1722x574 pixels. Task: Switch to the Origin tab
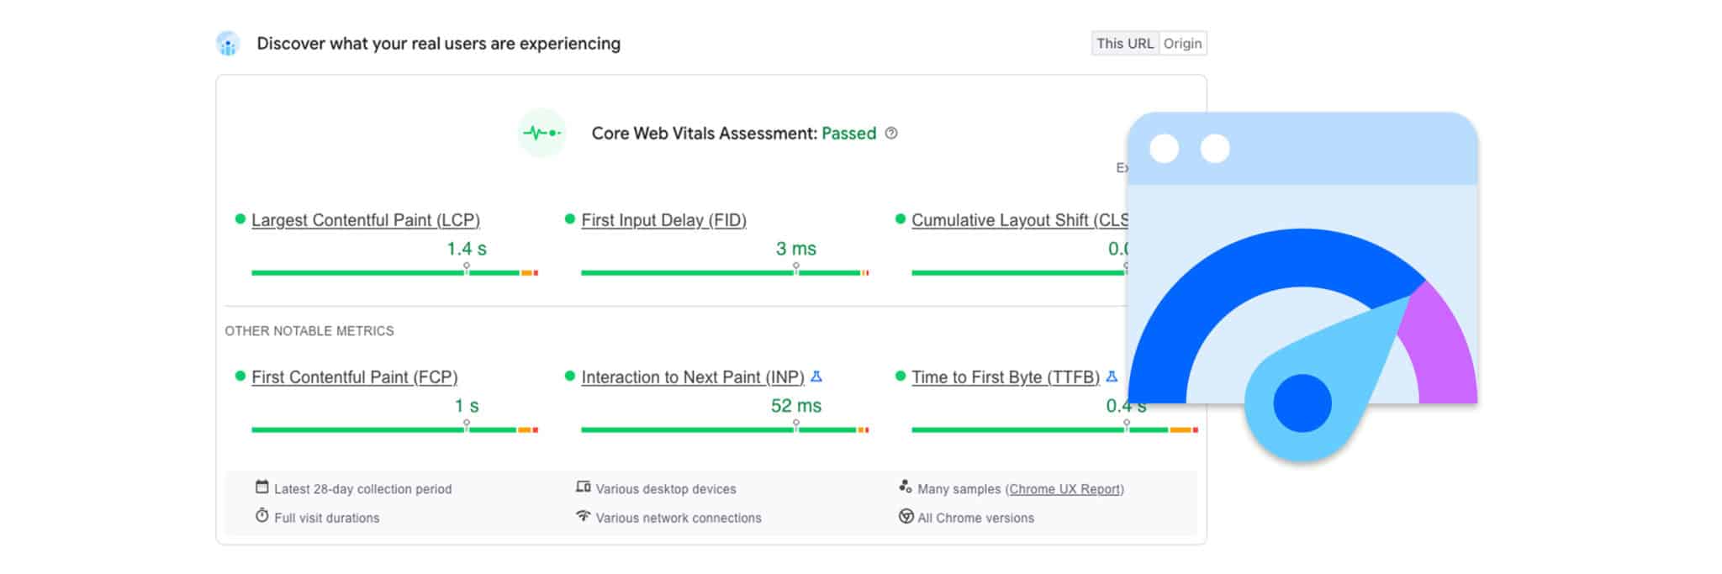pos(1182,44)
